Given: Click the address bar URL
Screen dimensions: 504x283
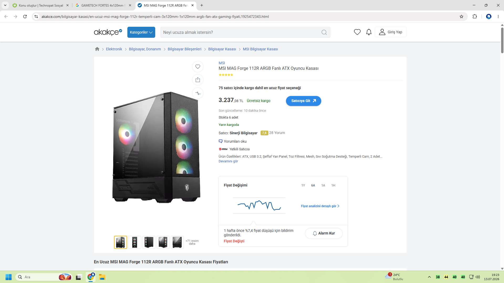Looking at the screenshot, I should coord(155,17).
